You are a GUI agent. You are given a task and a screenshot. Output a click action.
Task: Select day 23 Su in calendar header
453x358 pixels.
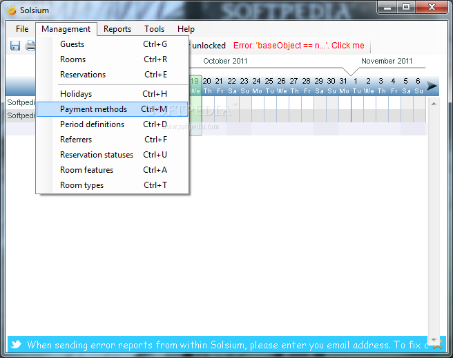244,86
